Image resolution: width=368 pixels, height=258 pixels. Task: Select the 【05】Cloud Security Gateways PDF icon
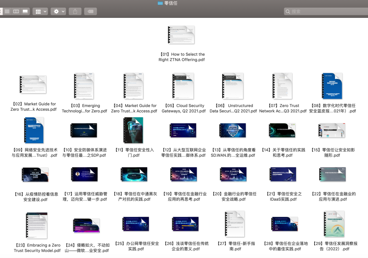(183, 86)
